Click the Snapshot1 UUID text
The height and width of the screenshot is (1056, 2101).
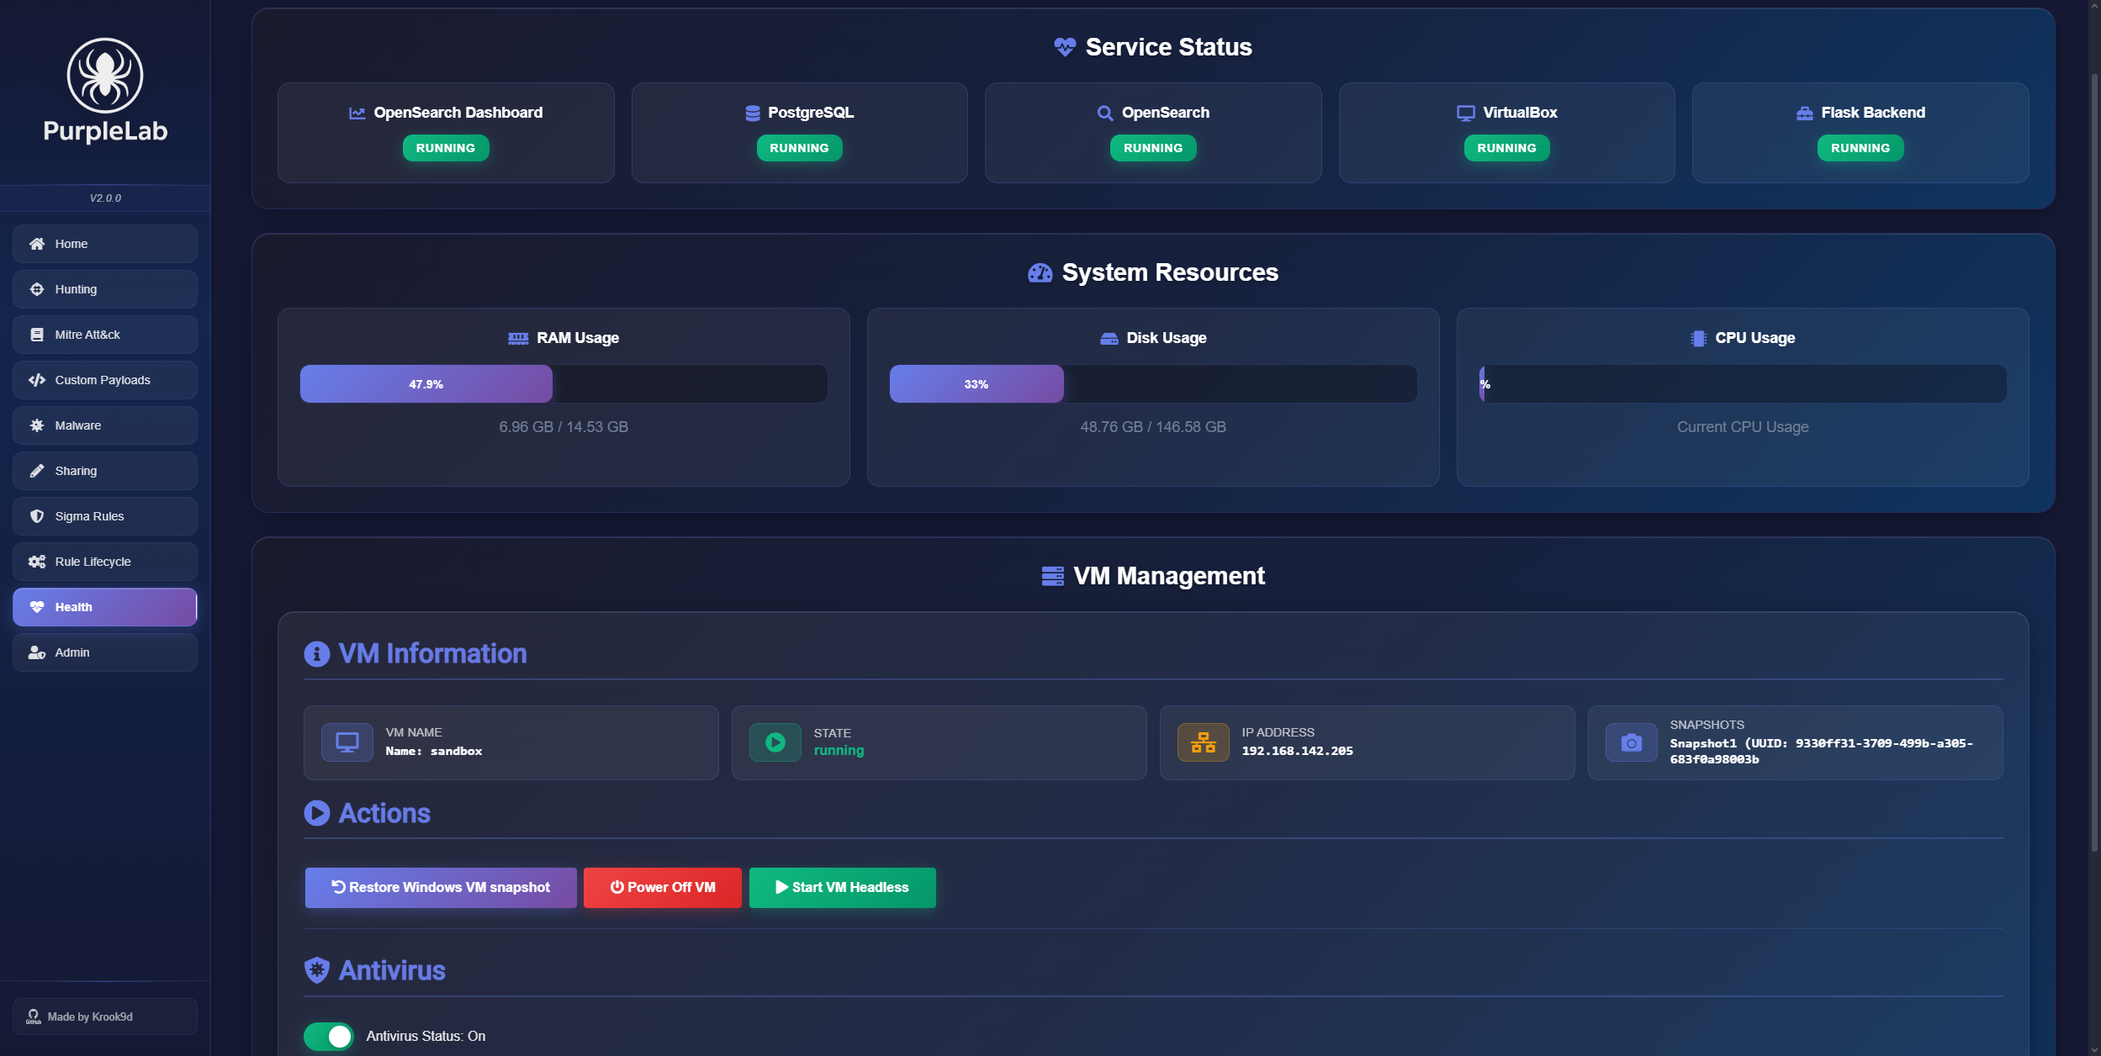pyautogui.click(x=1821, y=752)
